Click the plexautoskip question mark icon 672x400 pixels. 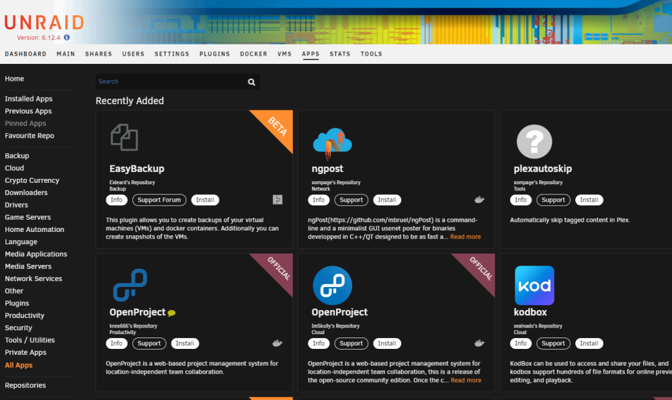pos(534,141)
